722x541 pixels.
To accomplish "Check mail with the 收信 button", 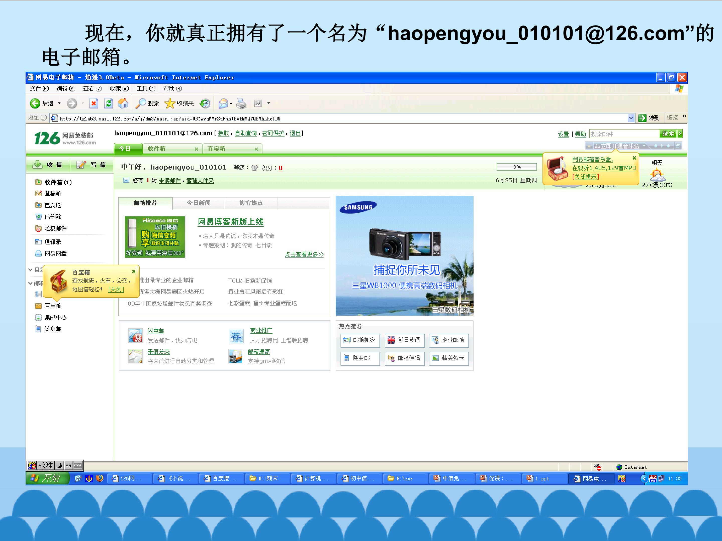I will click(x=48, y=165).
